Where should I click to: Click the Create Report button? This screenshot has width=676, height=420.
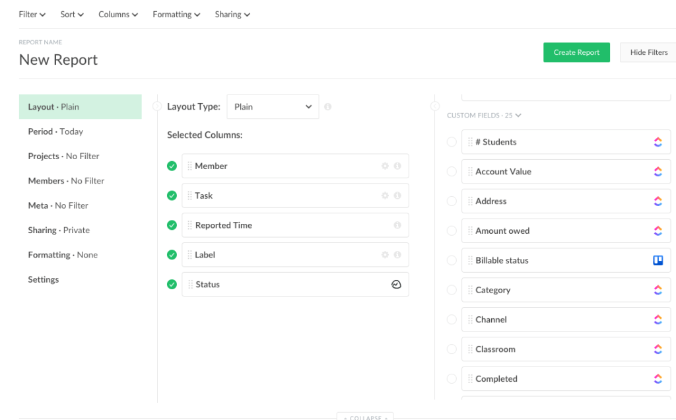click(x=576, y=52)
